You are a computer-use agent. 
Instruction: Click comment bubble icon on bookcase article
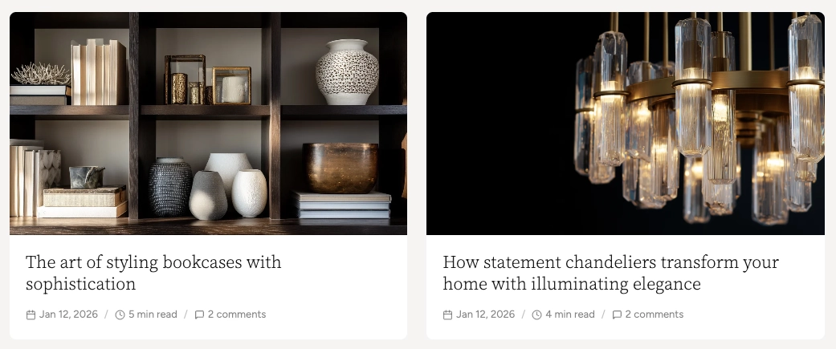[x=199, y=315]
